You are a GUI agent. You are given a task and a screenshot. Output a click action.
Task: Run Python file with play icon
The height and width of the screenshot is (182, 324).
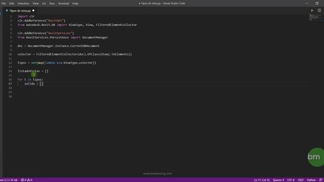(x=312, y=10)
